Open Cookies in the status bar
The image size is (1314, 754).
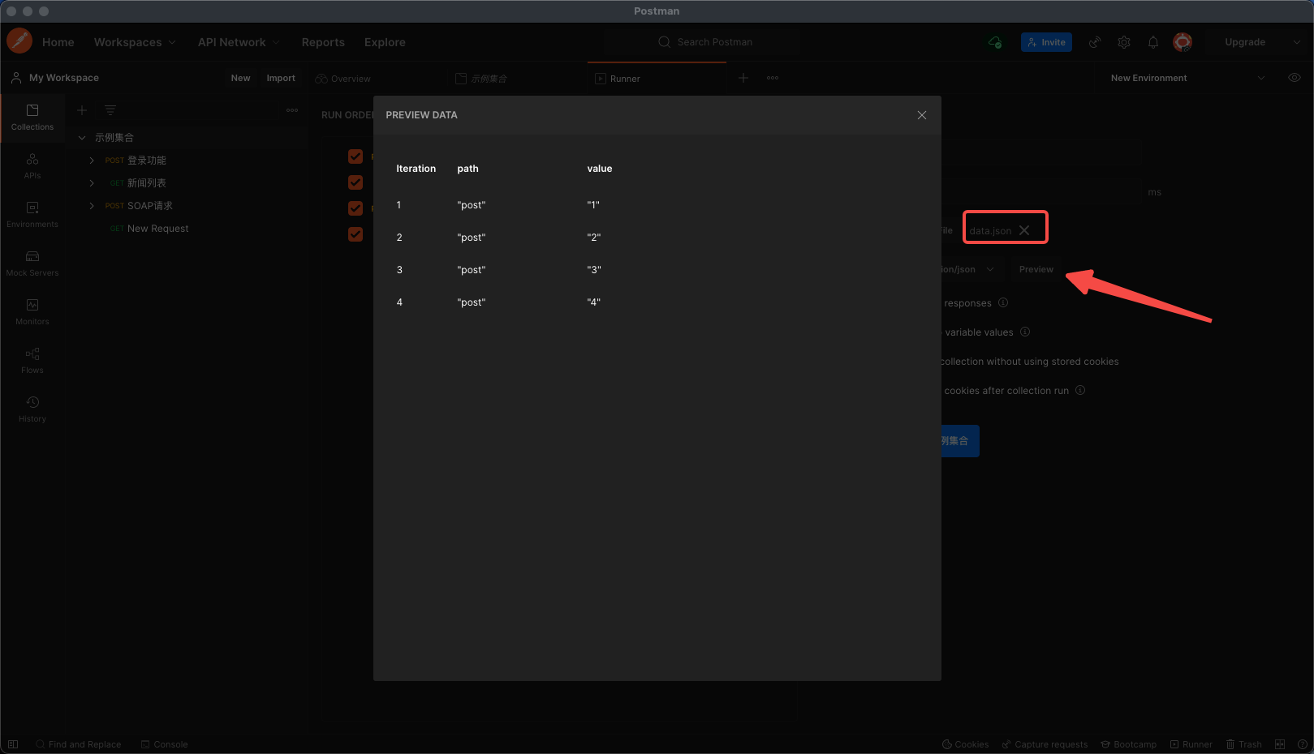pyautogui.click(x=965, y=744)
